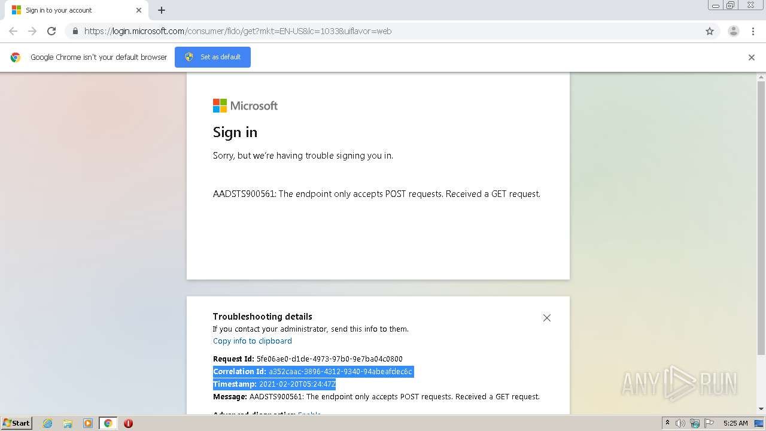Switch to Chrome taskbar button
Screen dimensions: 766x431
(108, 423)
